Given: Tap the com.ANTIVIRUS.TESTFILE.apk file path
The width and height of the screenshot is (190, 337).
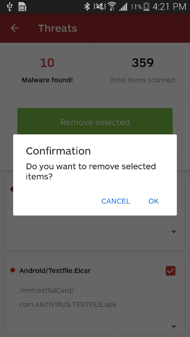Looking at the screenshot, I should [x=68, y=305].
